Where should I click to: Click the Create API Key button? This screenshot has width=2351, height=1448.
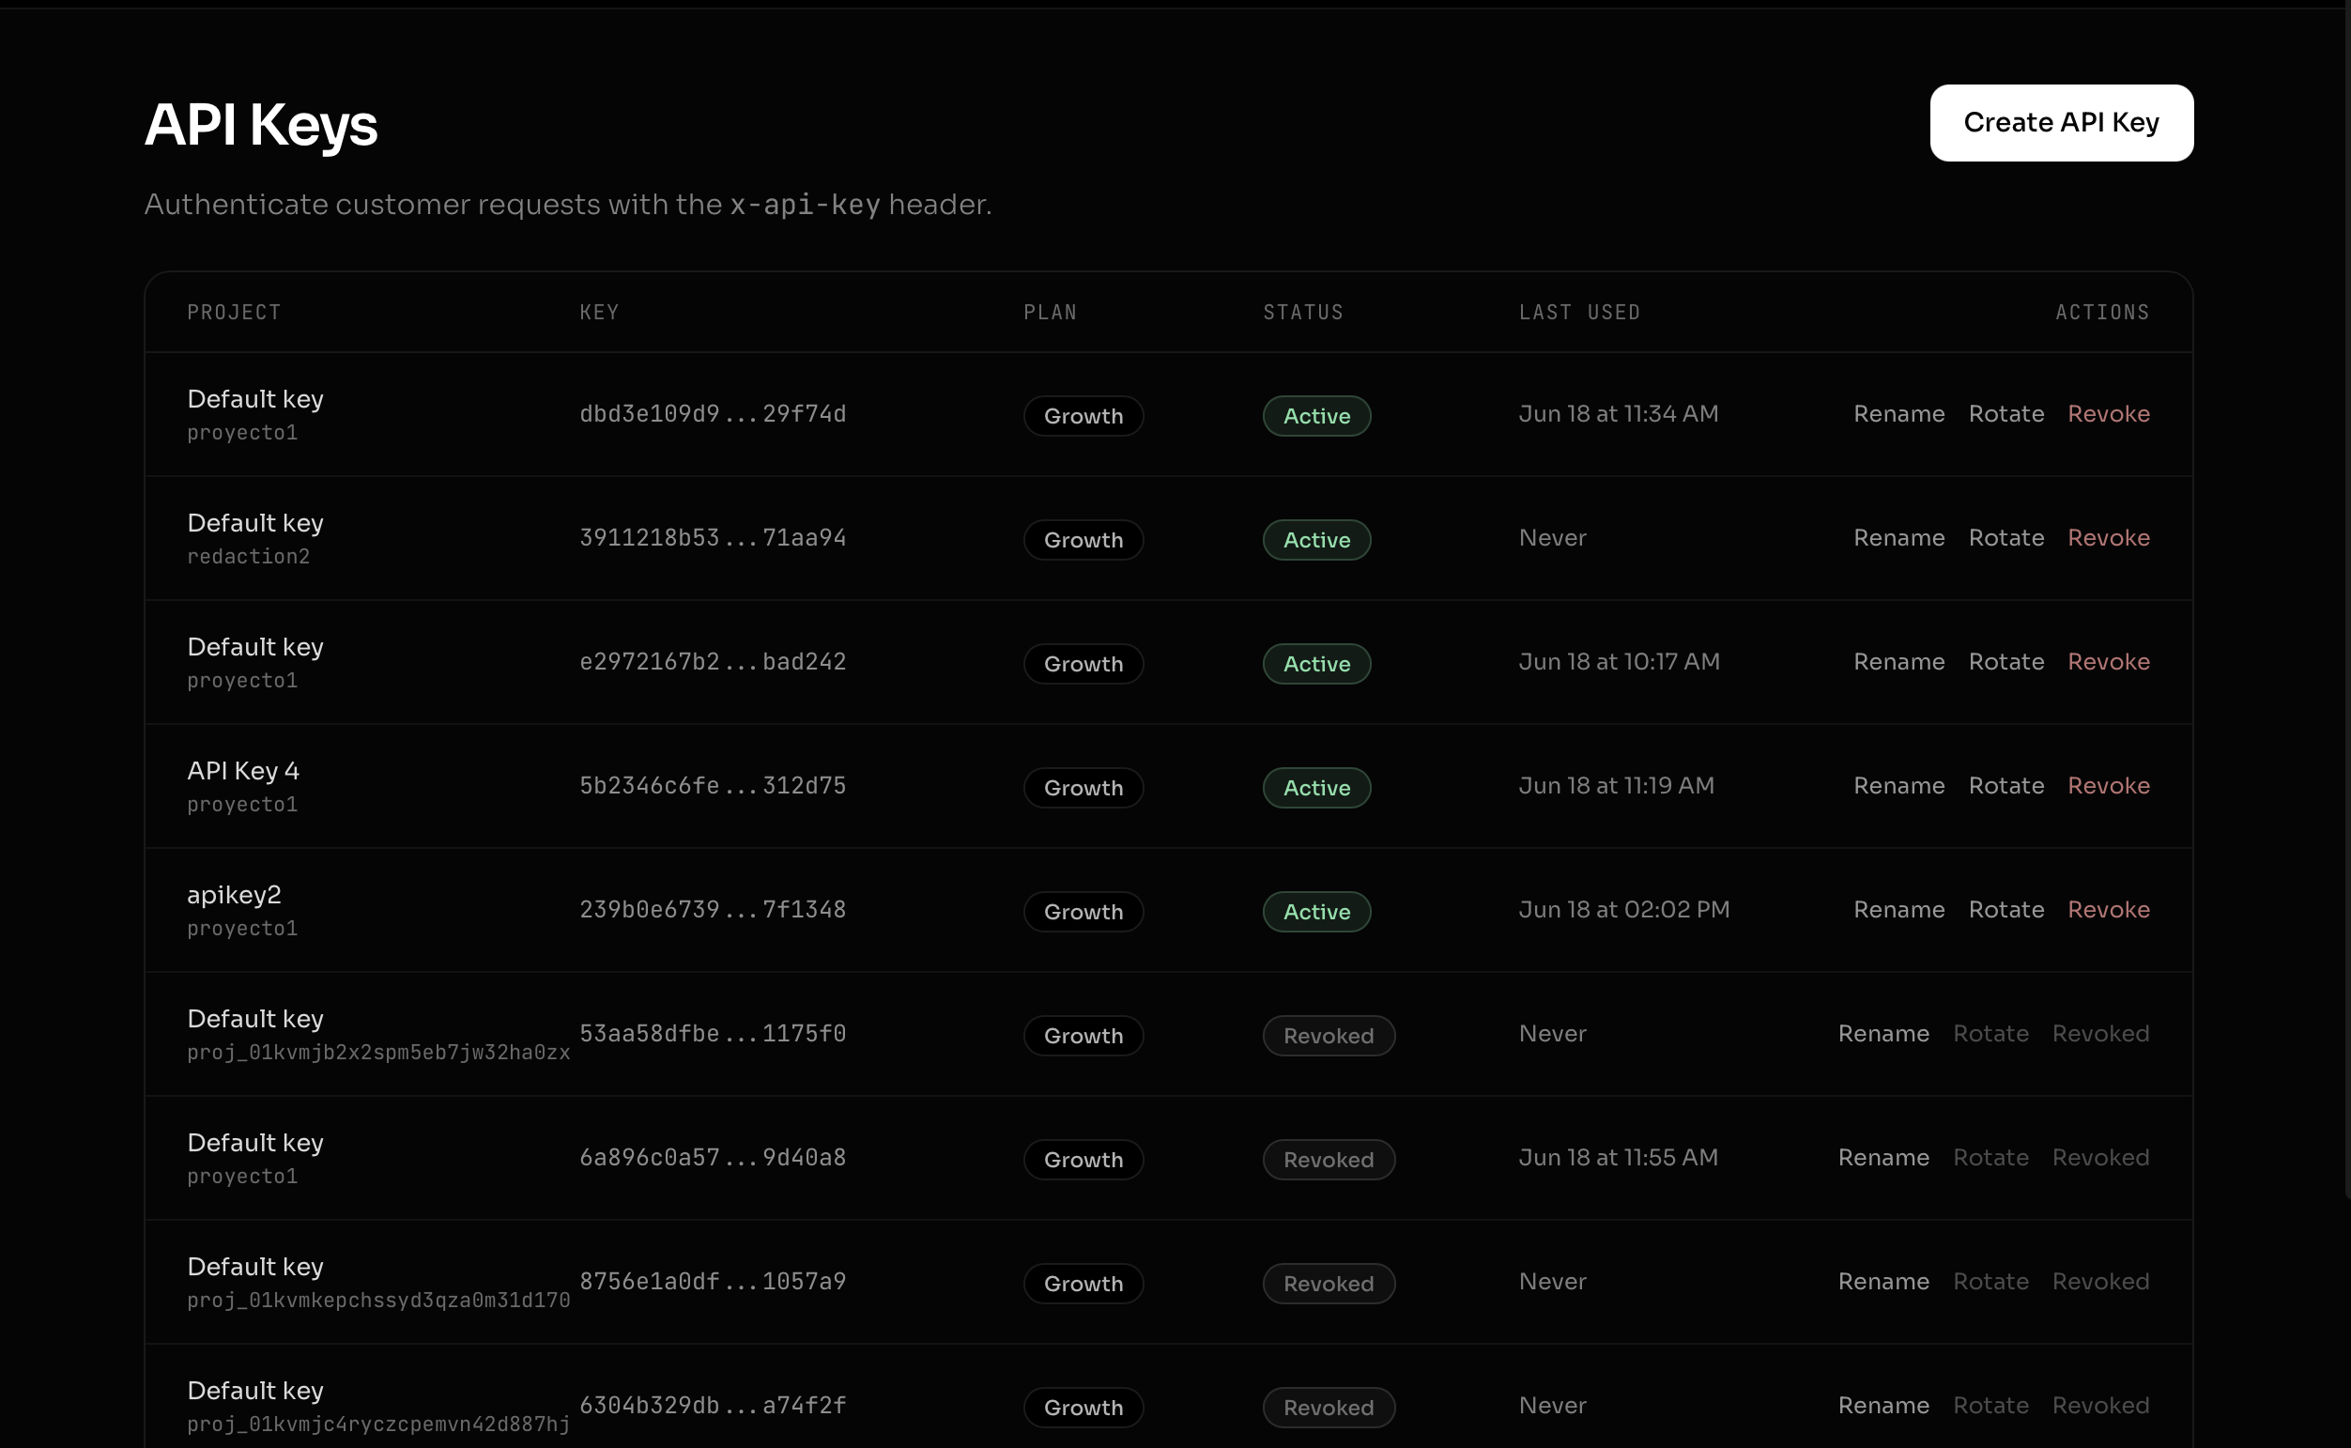point(2061,123)
